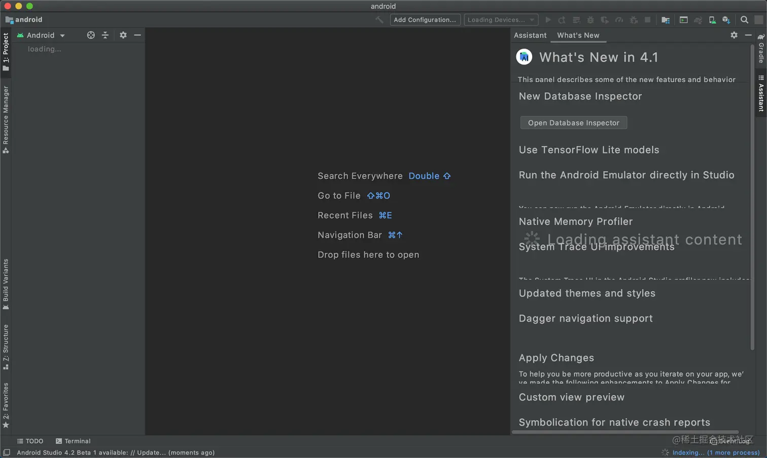Click Open Database Inspector button

pos(574,123)
